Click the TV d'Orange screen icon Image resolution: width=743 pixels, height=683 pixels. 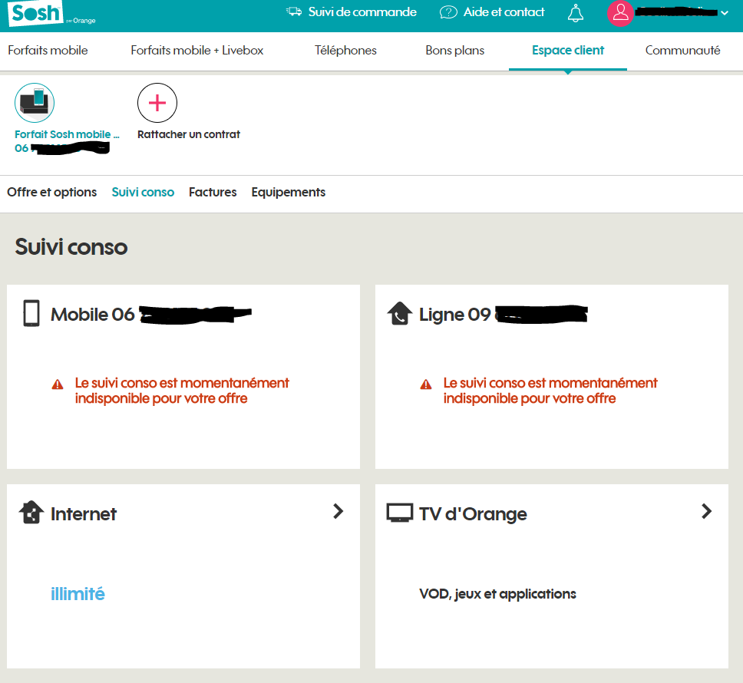[399, 513]
